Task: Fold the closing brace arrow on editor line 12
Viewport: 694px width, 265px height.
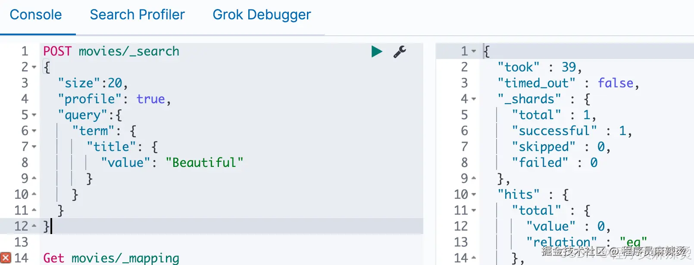Action: pos(34,226)
